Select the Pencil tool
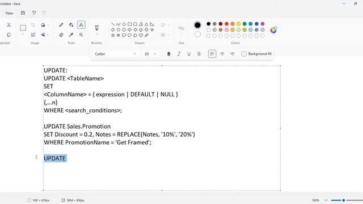The width and height of the screenshot is (363, 204). click(x=61, y=25)
